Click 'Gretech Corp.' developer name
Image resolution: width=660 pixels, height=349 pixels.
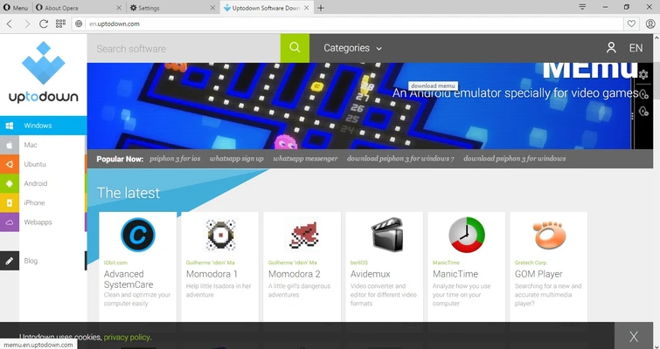point(531,263)
